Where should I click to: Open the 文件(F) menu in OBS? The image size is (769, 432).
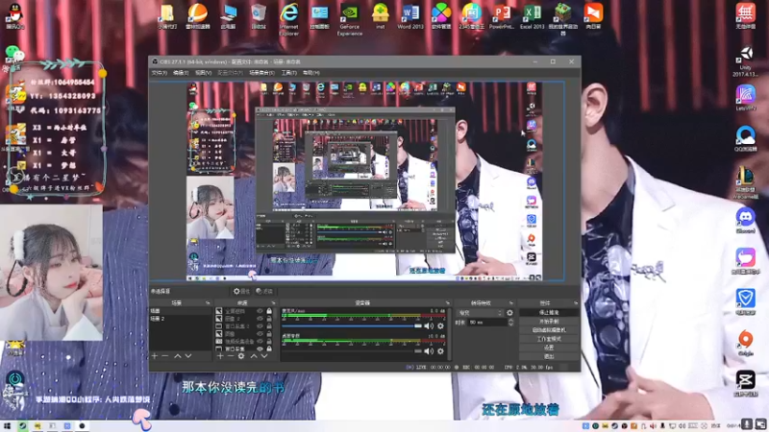tap(159, 73)
